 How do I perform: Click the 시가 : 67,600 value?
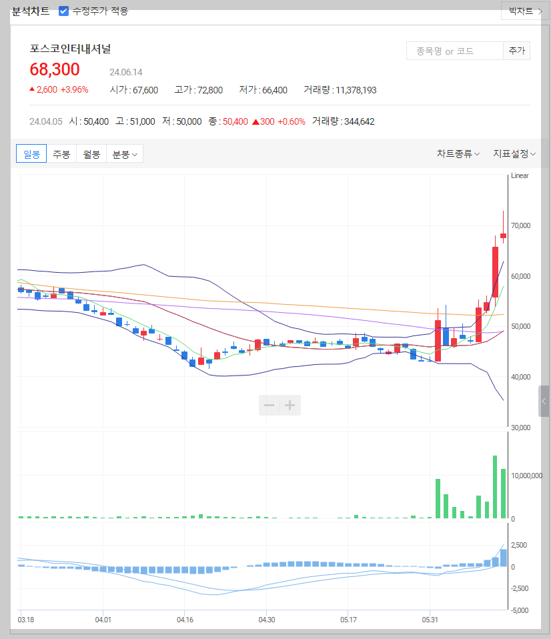tap(133, 89)
